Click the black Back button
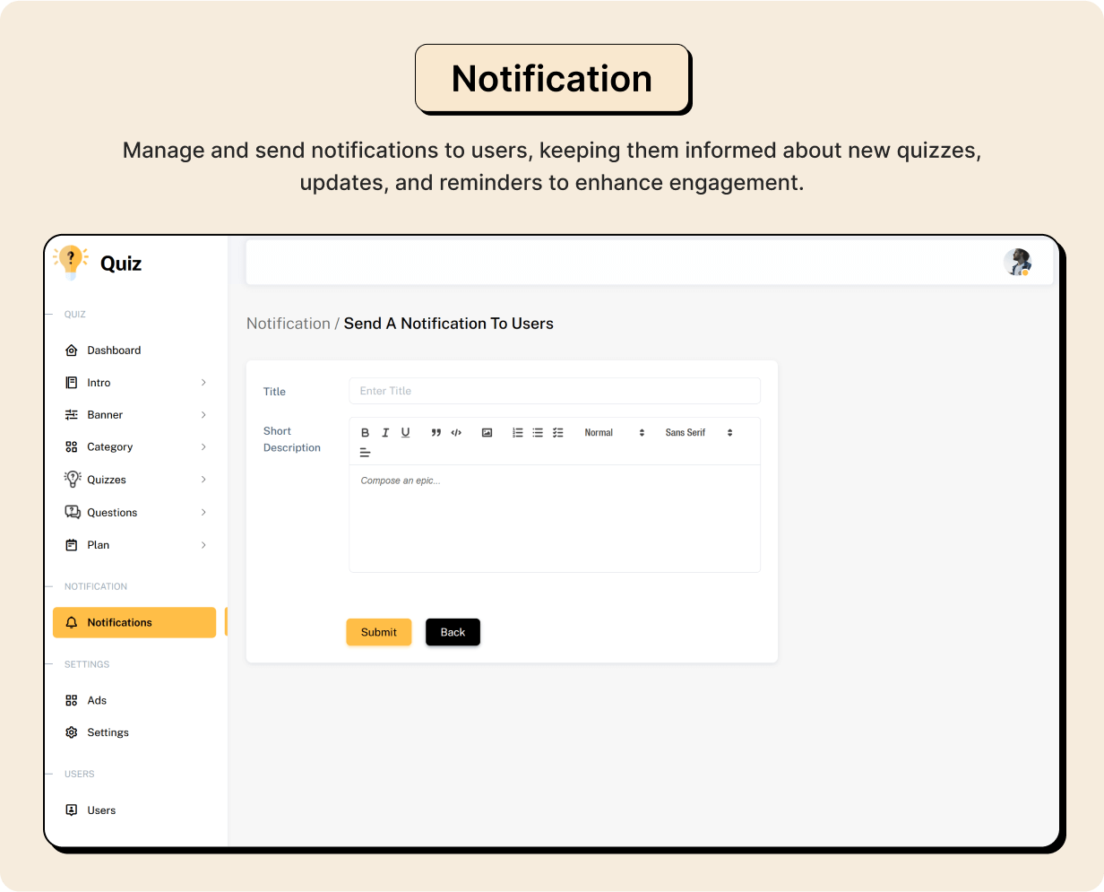The image size is (1104, 892). coord(453,632)
